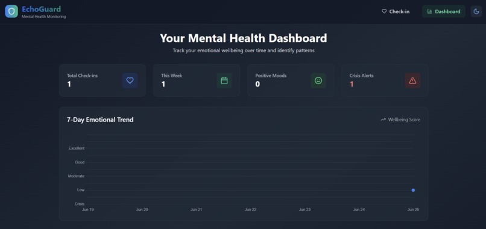Click the trend arrow icon beside Wellbeing Score
The height and width of the screenshot is (229, 486).
383,120
